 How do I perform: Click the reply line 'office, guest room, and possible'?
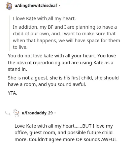tap(63, 133)
